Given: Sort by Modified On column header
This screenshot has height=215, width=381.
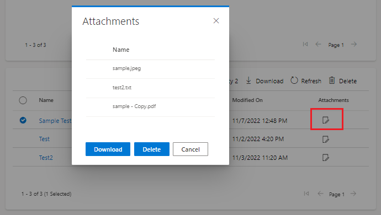Looking at the screenshot, I should (x=247, y=100).
